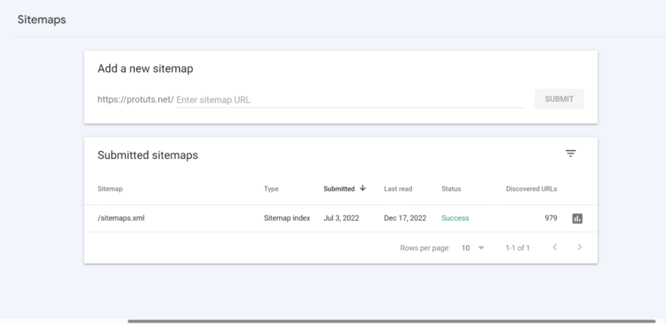Click the SUBMIT button
Screen dimensions: 666x324
pos(559,99)
